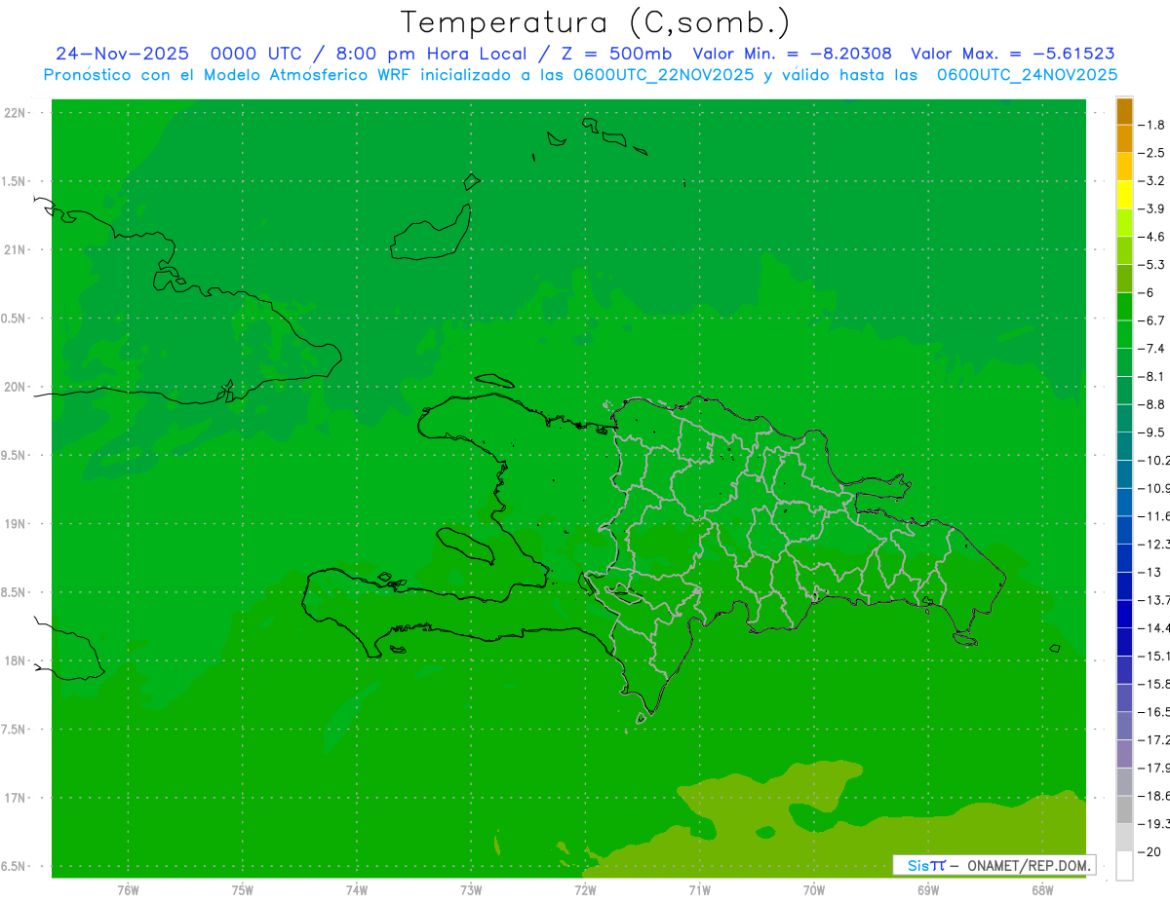The image size is (1170, 903).
Task: Select the purple swatch between -17.2 and -17.9
Action: pos(1124,754)
